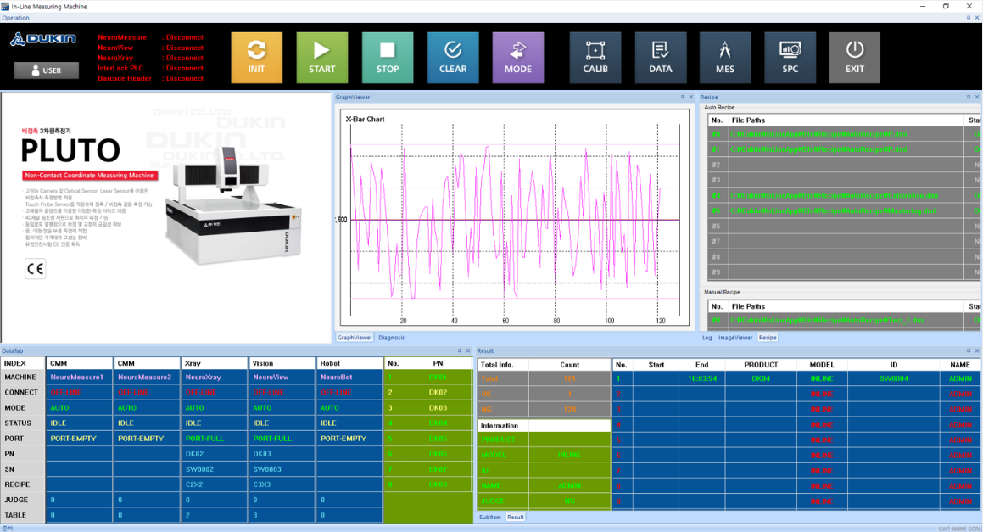Launch the MES compass icon
Screen dimensions: 983x532
click(725, 58)
